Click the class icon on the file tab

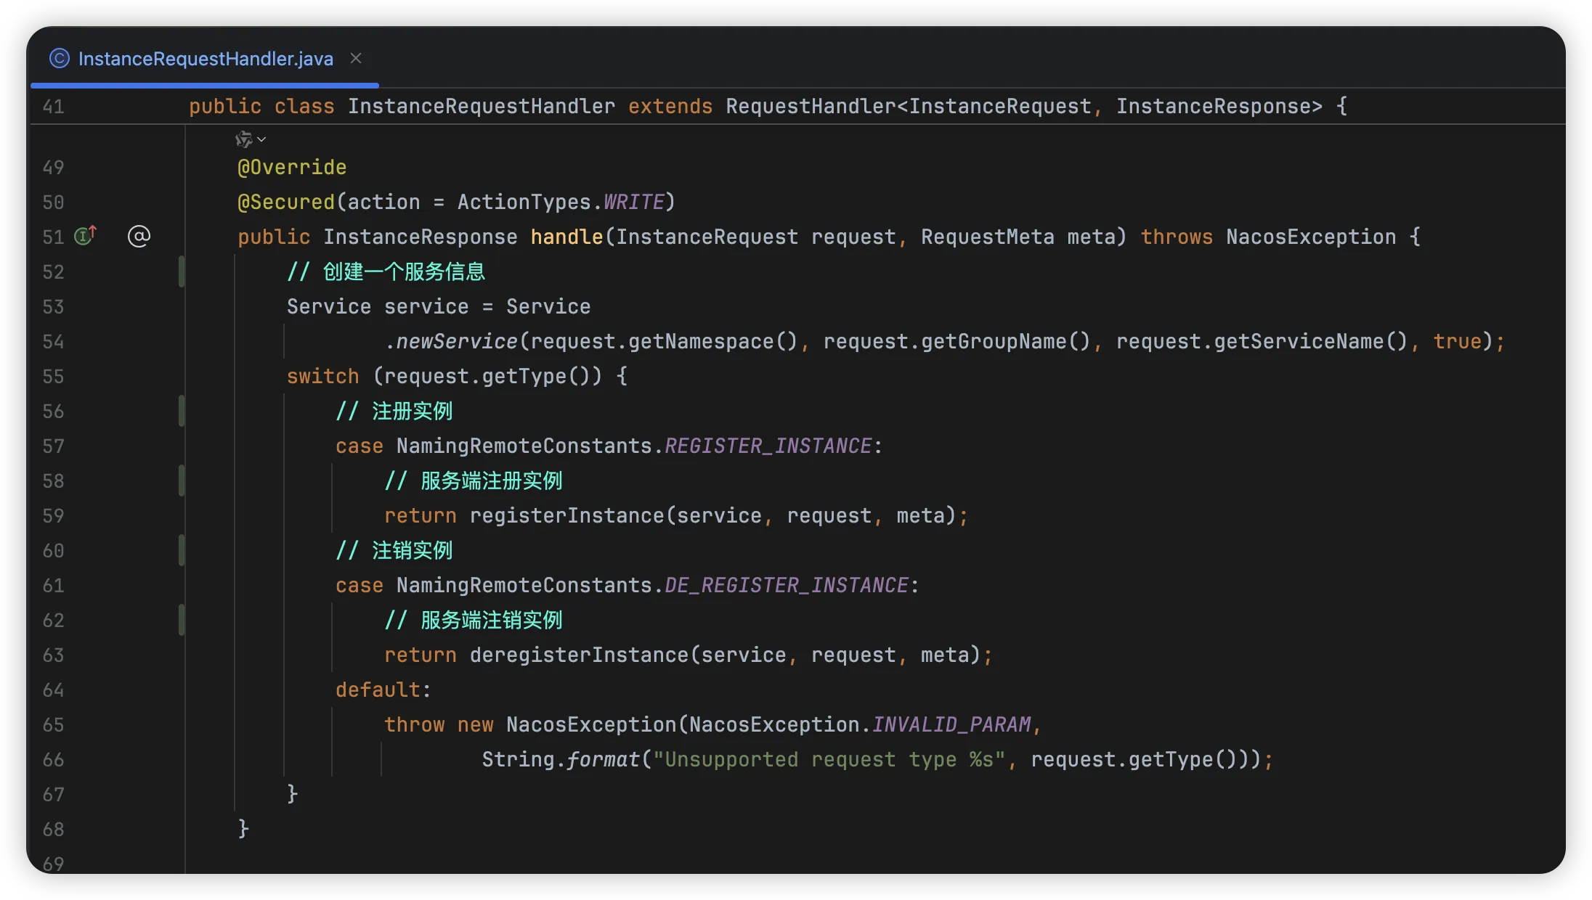tap(59, 58)
